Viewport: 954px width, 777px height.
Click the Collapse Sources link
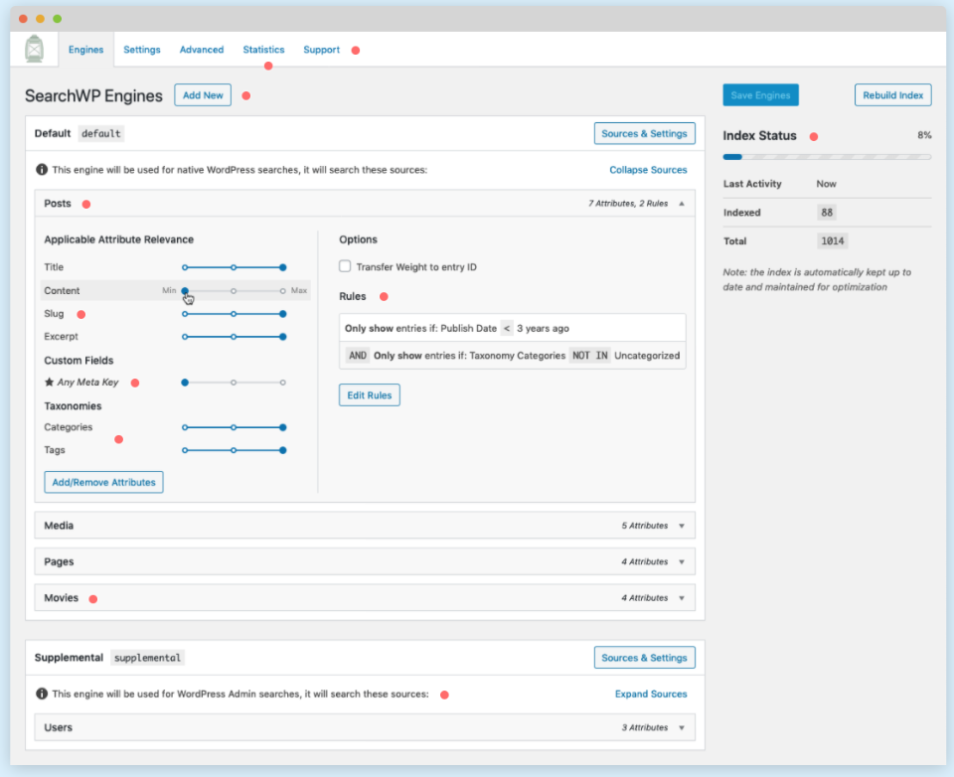pyautogui.click(x=648, y=170)
